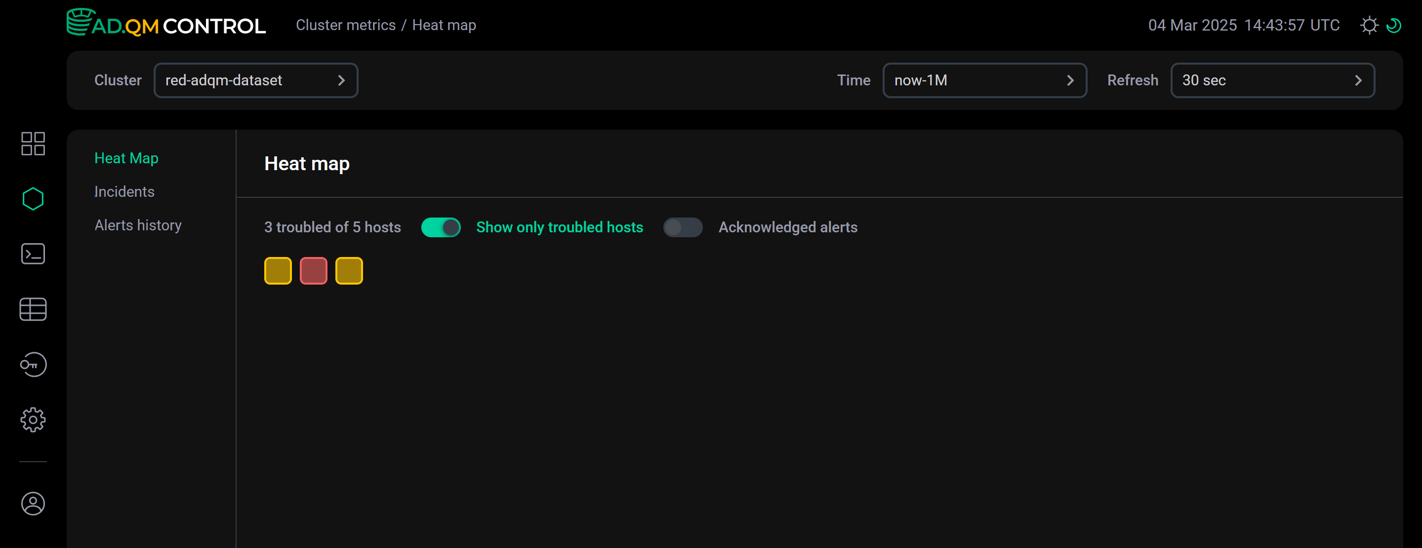Screen dimensions: 1422x548
Task: Enable the Acknowledged alerts toggle
Action: (x=682, y=227)
